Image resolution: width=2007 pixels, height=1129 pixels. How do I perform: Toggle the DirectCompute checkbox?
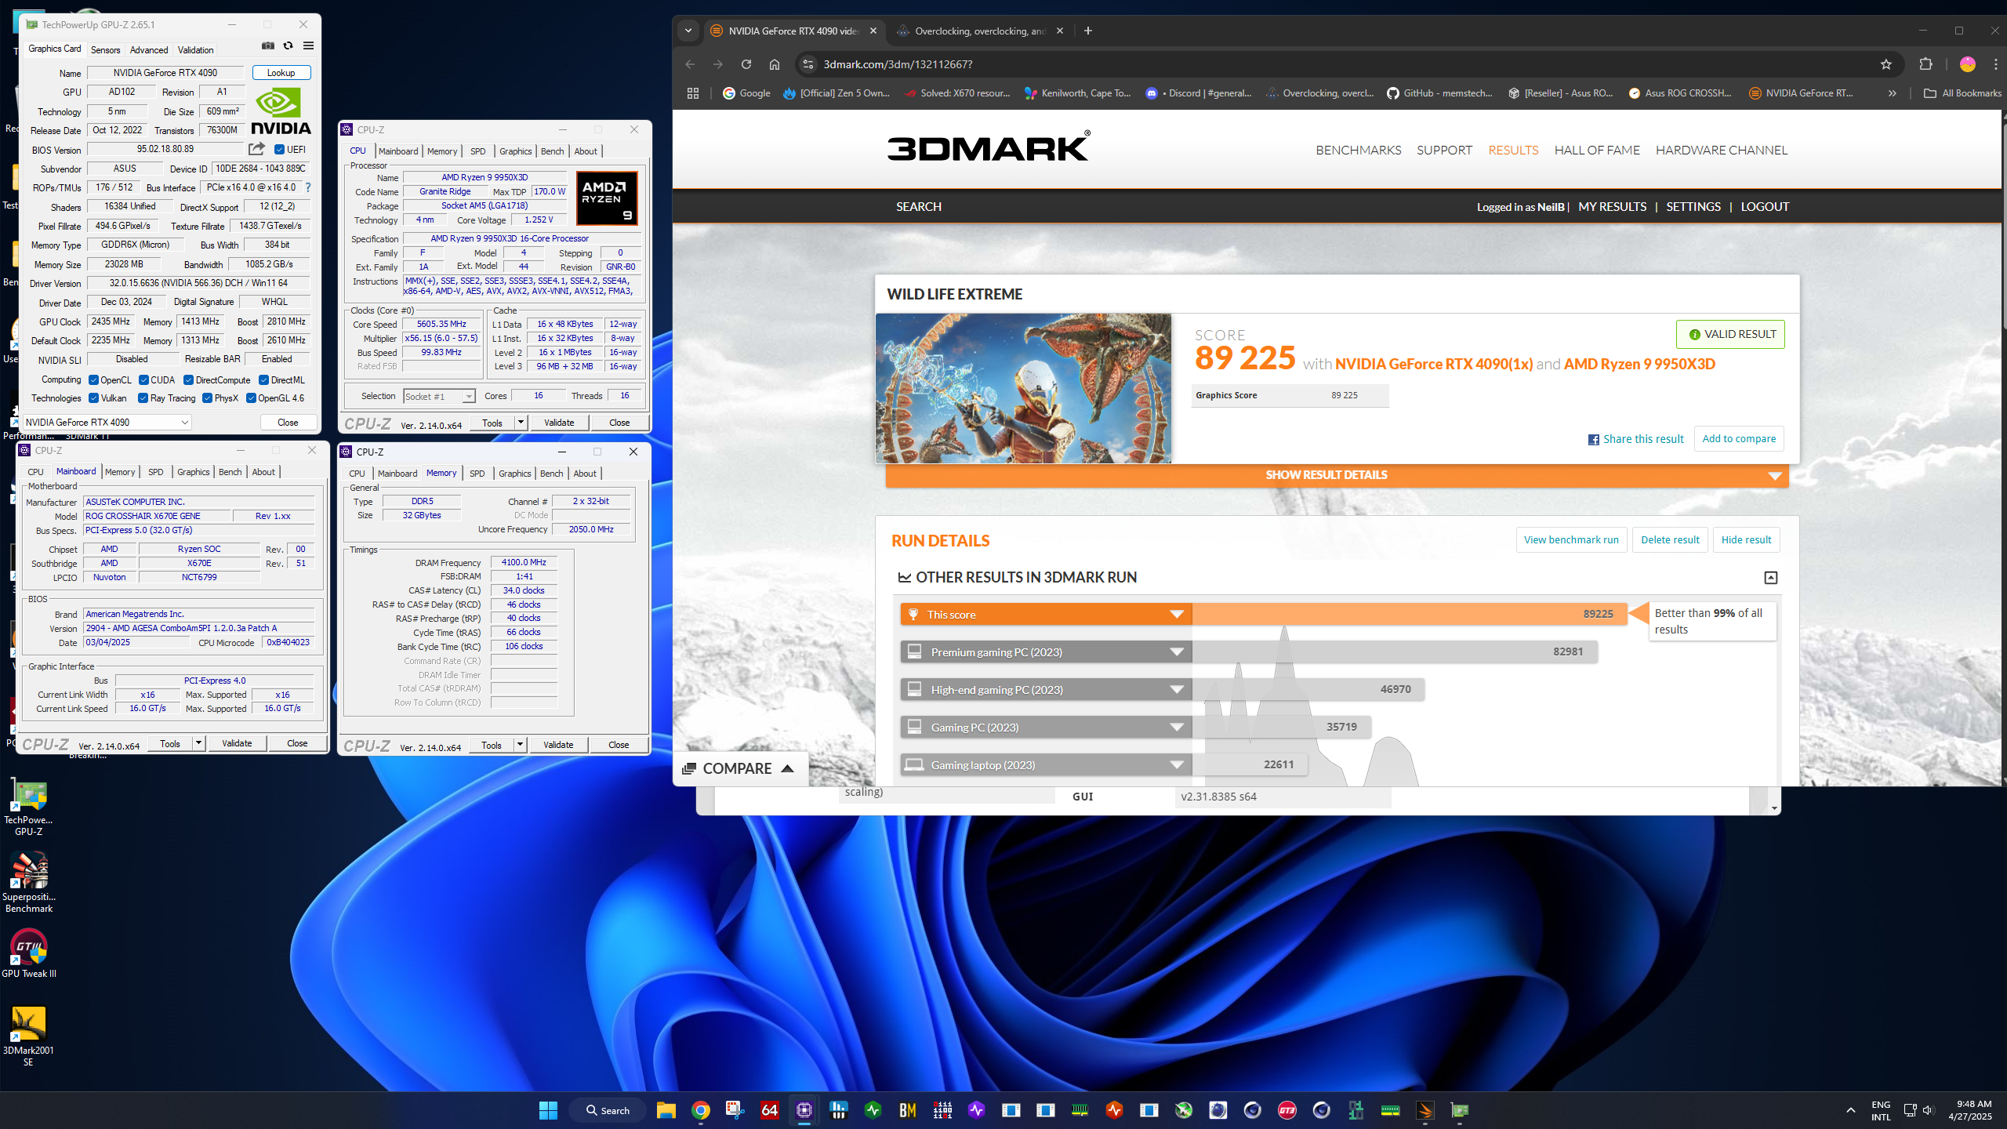click(188, 380)
